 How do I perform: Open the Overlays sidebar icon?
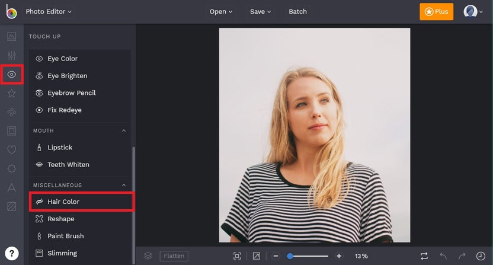[x=12, y=169]
